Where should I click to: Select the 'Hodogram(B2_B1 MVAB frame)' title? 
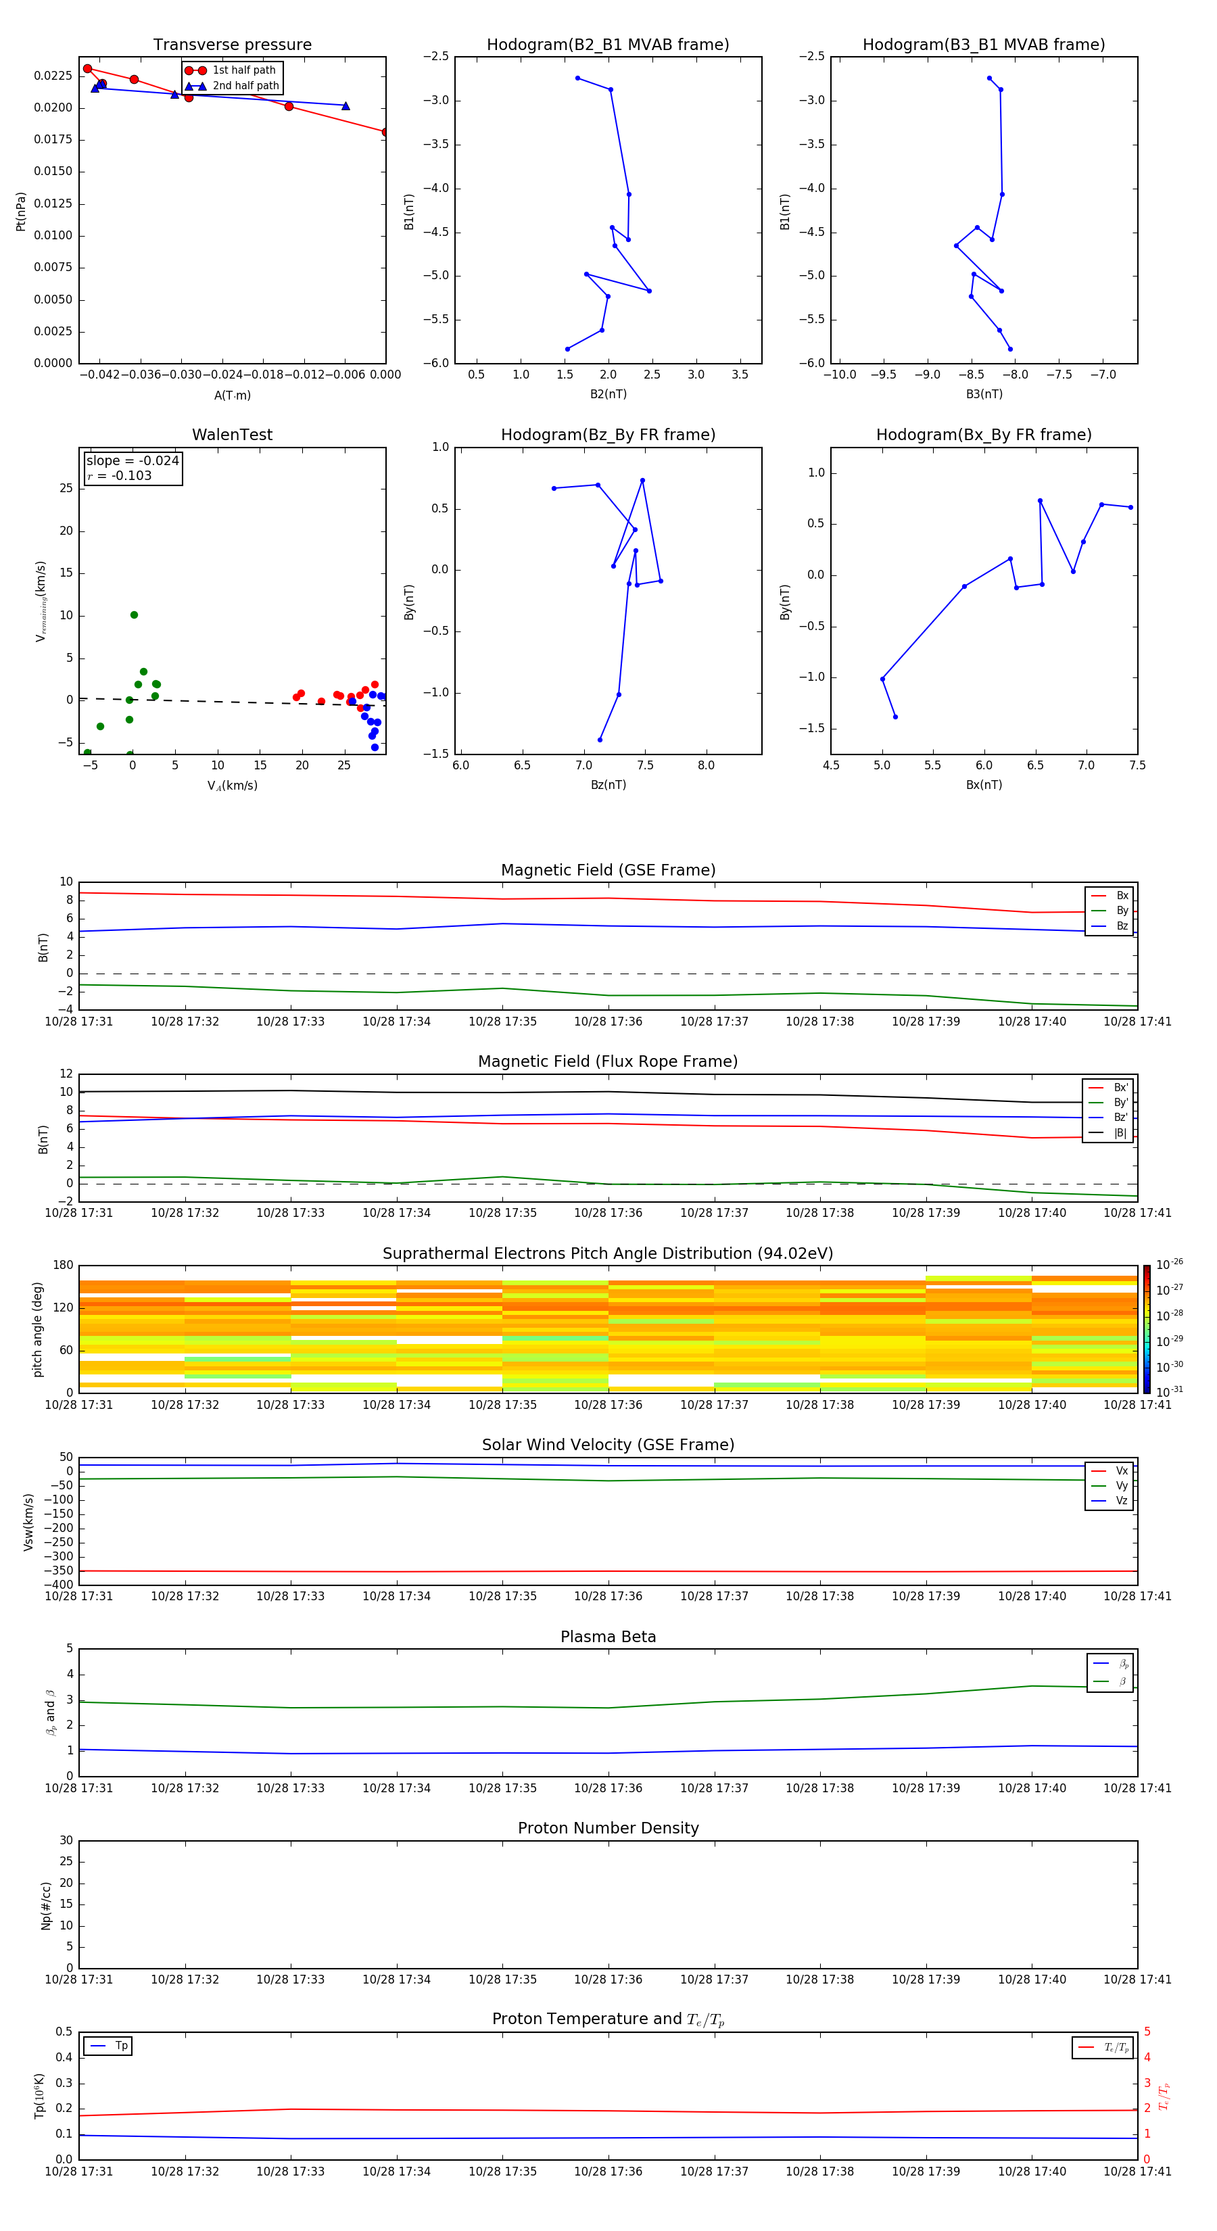(608, 44)
